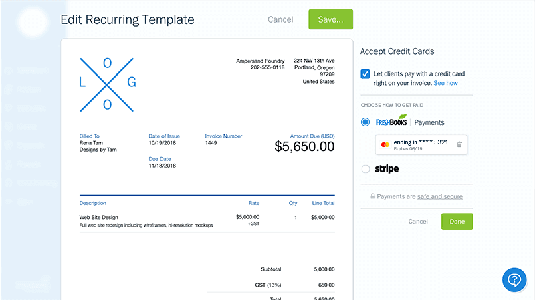Click the blue LOGO image on invoice
The image size is (535, 300).
[107, 83]
